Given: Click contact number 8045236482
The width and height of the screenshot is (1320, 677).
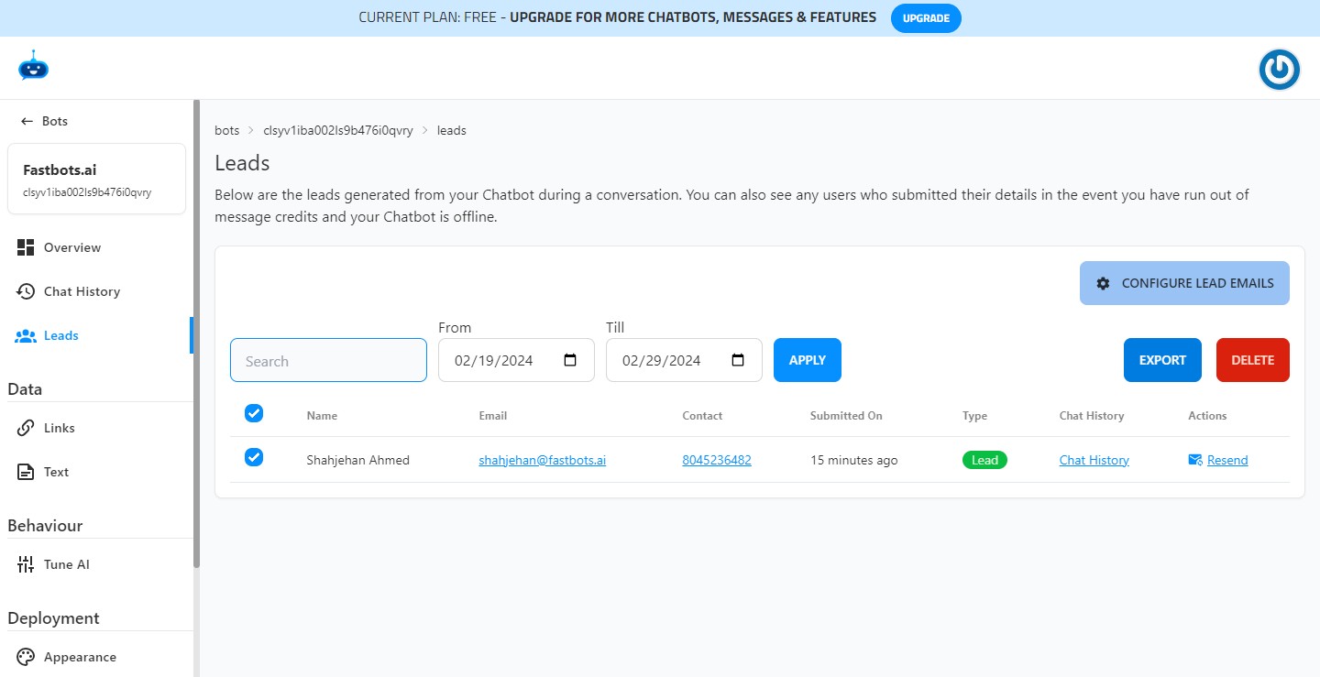Looking at the screenshot, I should pos(717,460).
